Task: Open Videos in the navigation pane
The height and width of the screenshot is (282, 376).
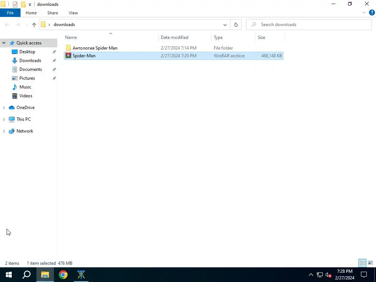Action: (26, 96)
